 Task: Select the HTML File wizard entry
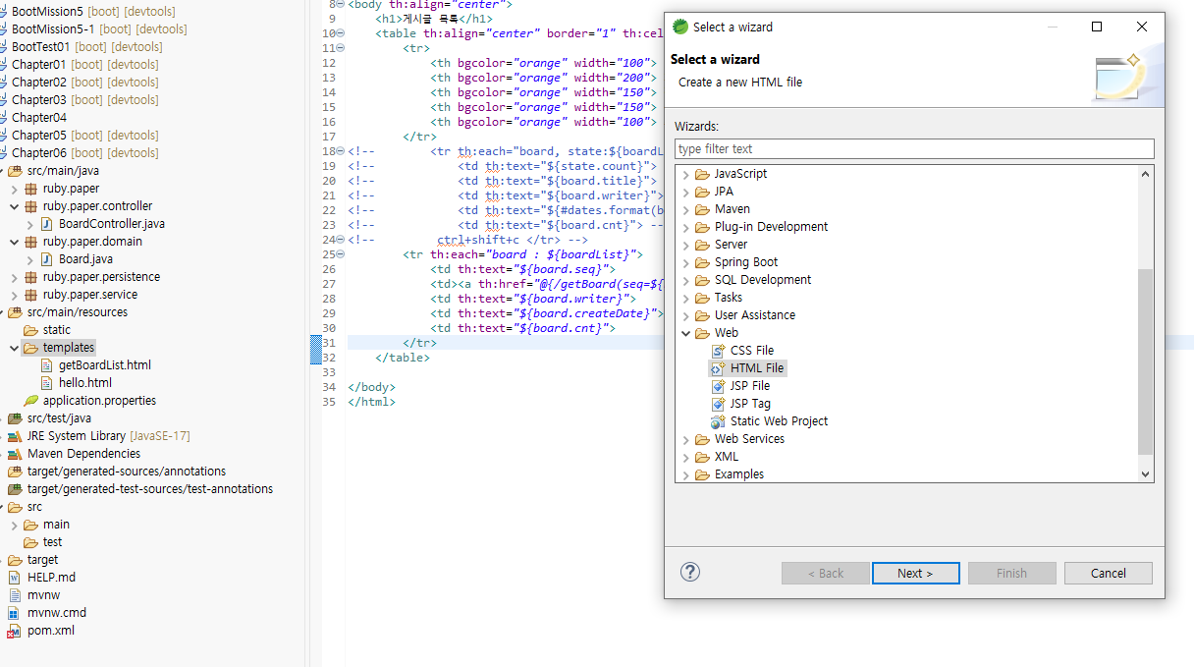[747, 368]
